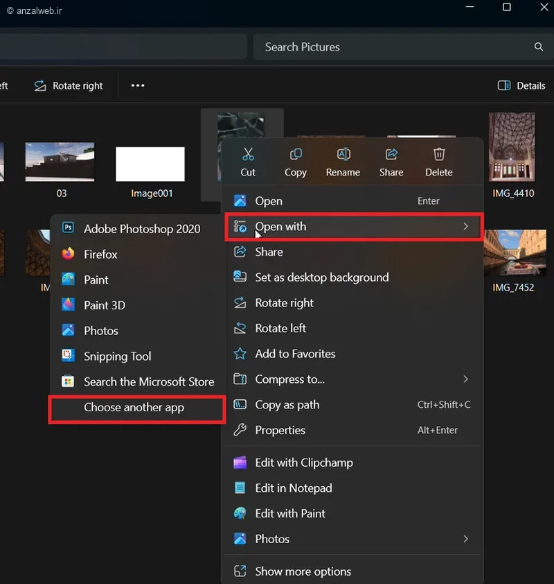554x584 pixels.
Task: Click Search the Microsoft Store
Action: coord(148,381)
